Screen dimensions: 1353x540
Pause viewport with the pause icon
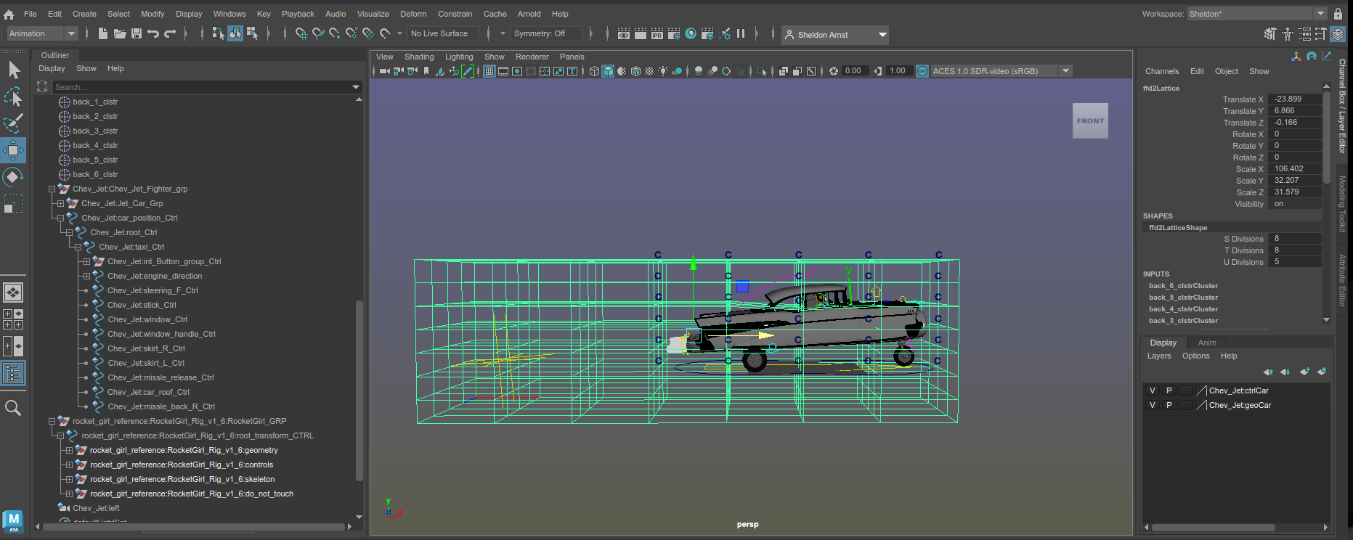point(741,33)
